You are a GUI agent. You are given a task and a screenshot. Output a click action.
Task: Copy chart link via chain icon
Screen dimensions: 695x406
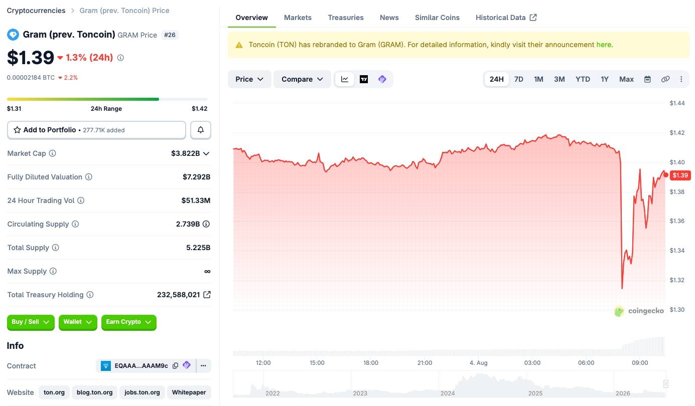(x=665, y=79)
